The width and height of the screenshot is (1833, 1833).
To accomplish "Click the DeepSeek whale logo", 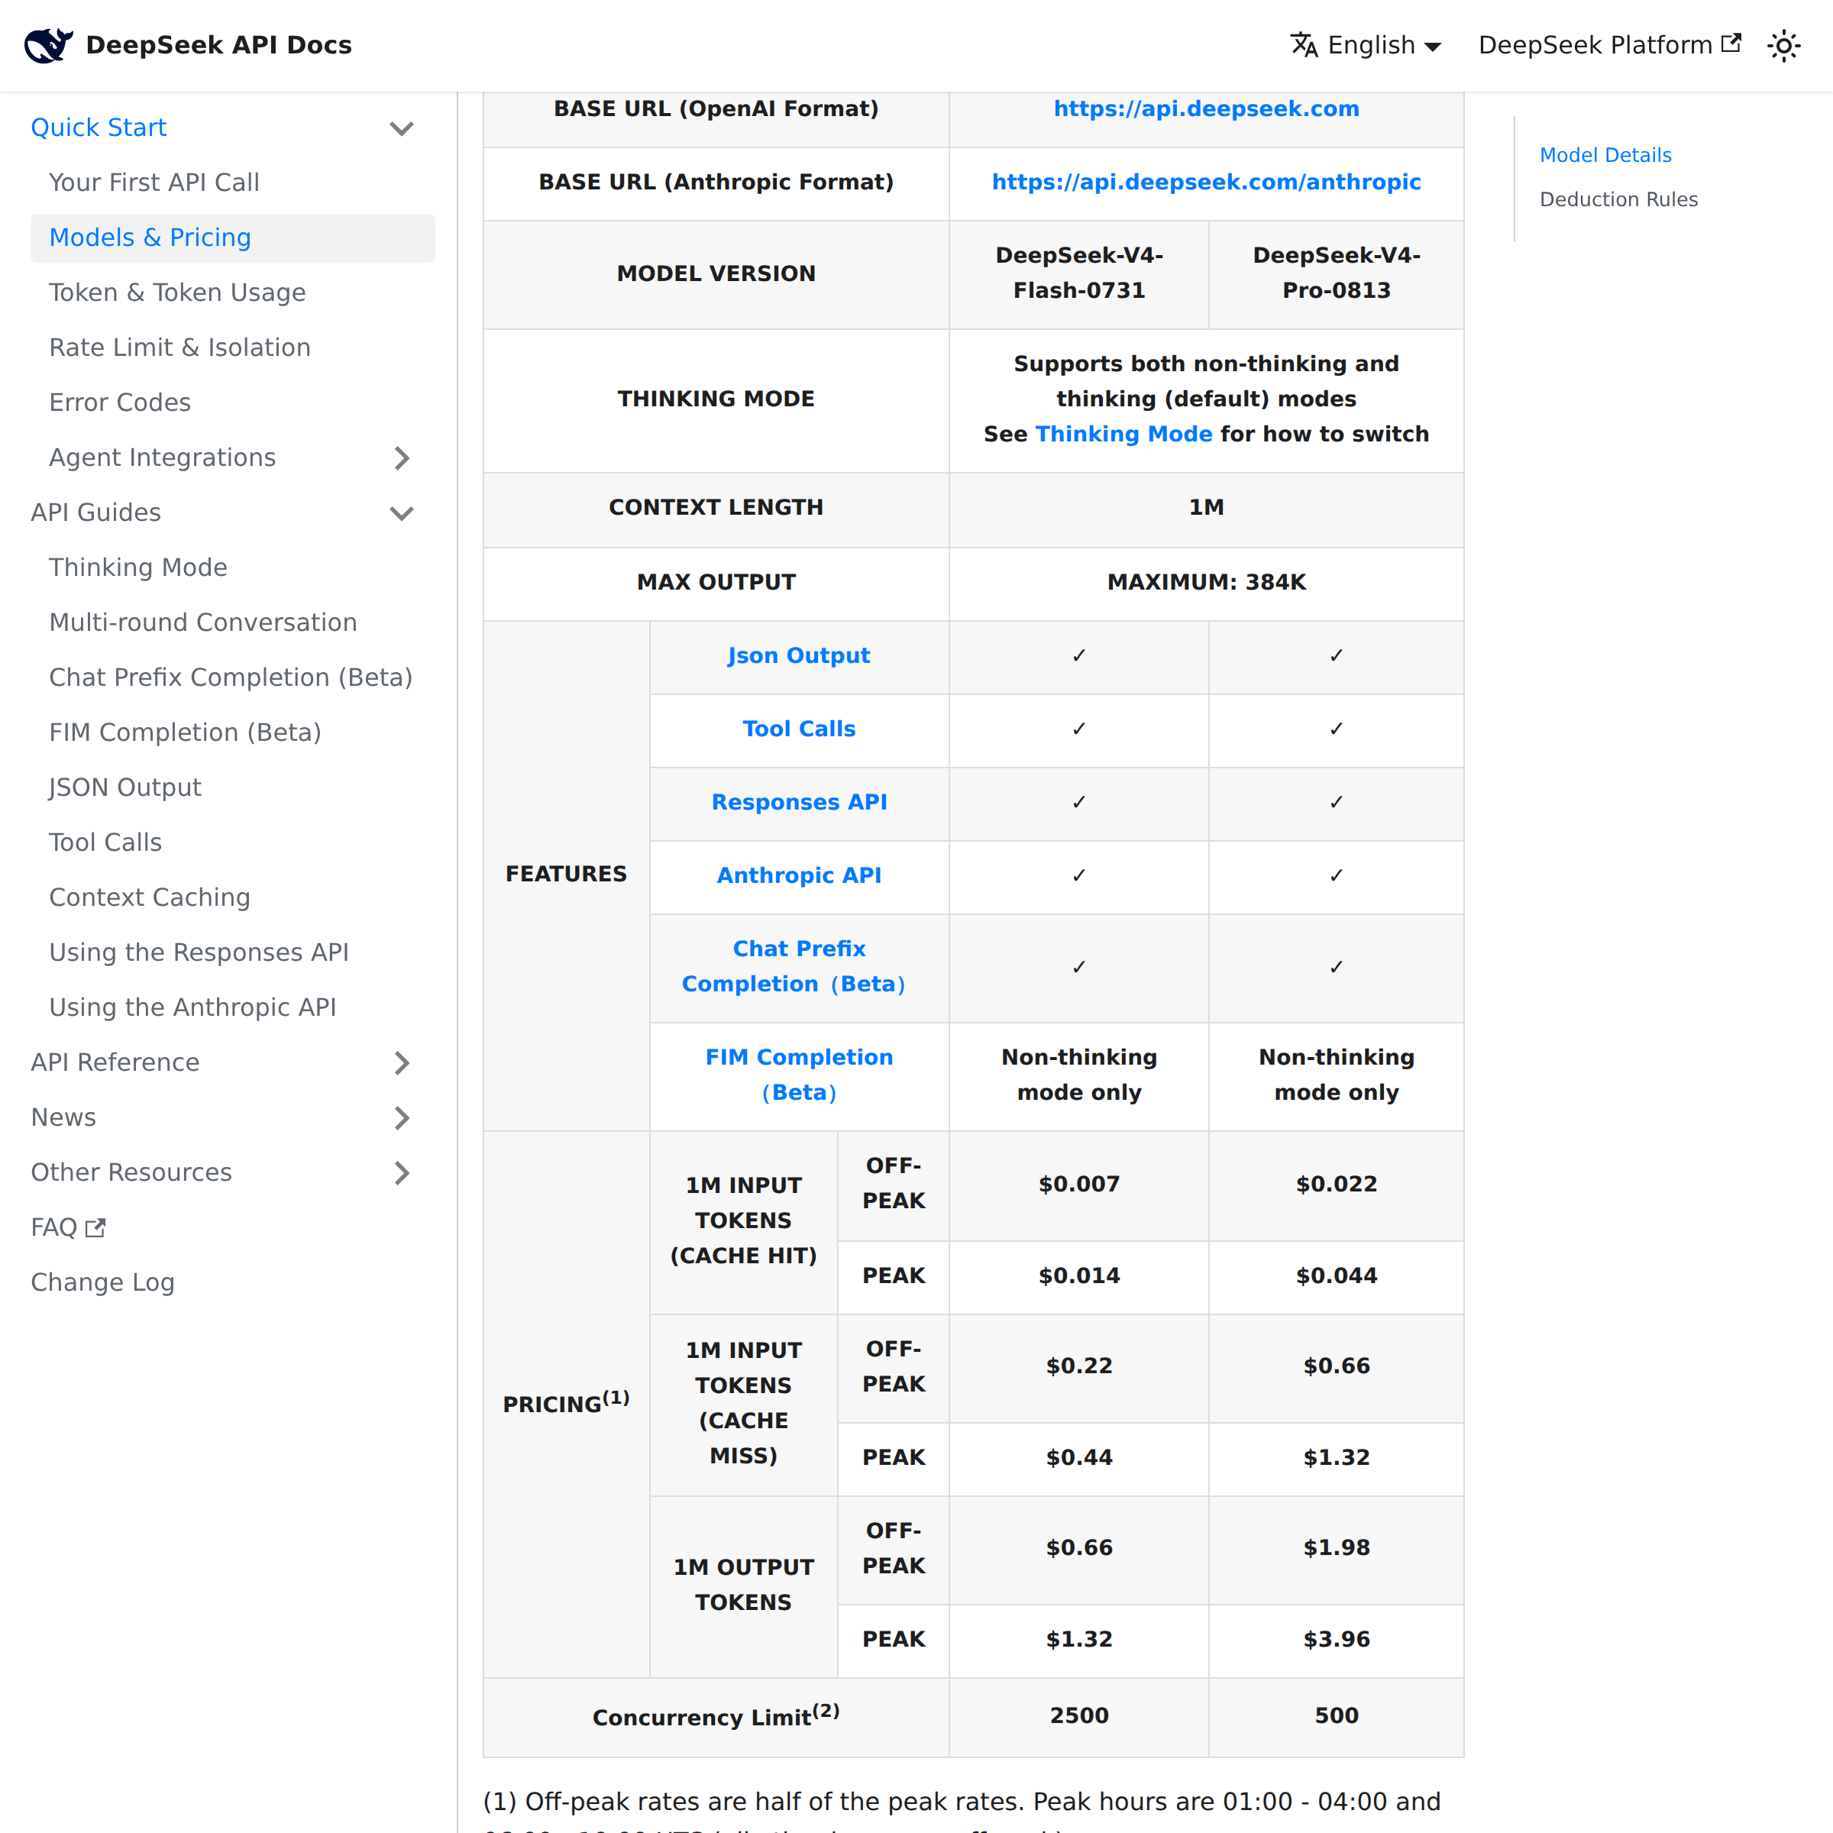I will tap(48, 44).
